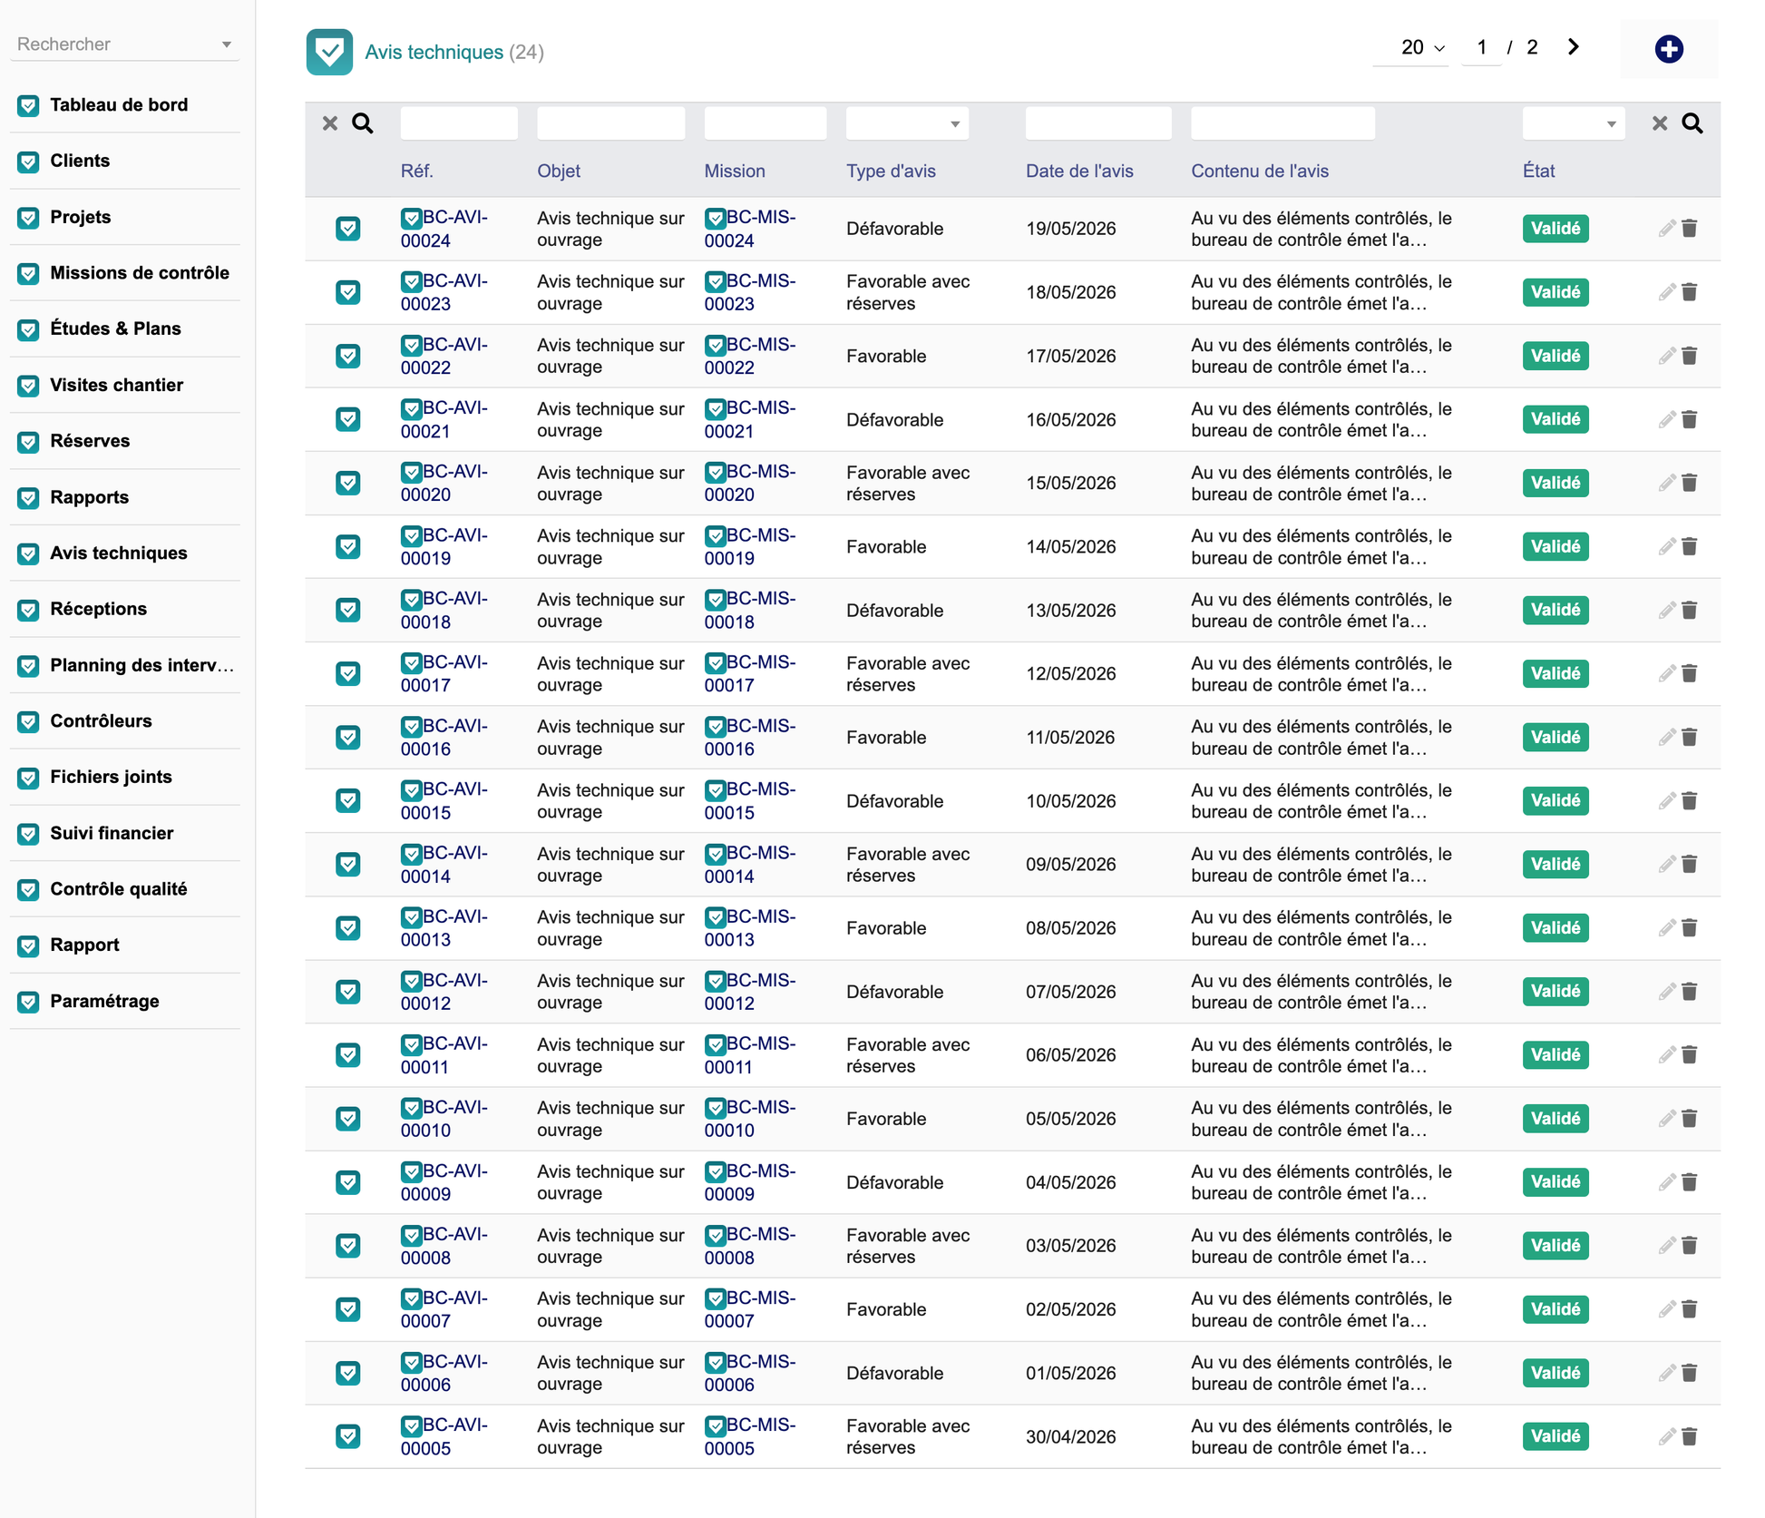Open Projets in the sidebar
This screenshot has width=1765, height=1518.
click(81, 217)
